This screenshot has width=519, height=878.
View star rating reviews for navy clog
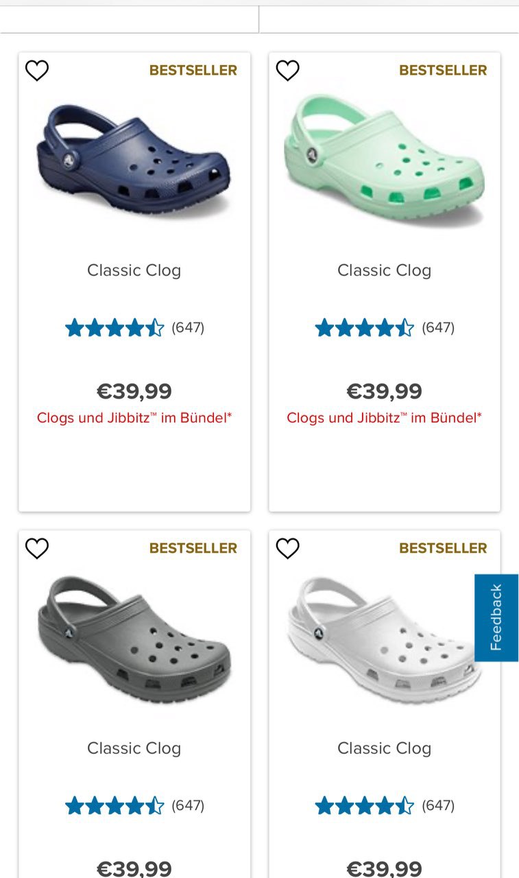click(x=114, y=328)
